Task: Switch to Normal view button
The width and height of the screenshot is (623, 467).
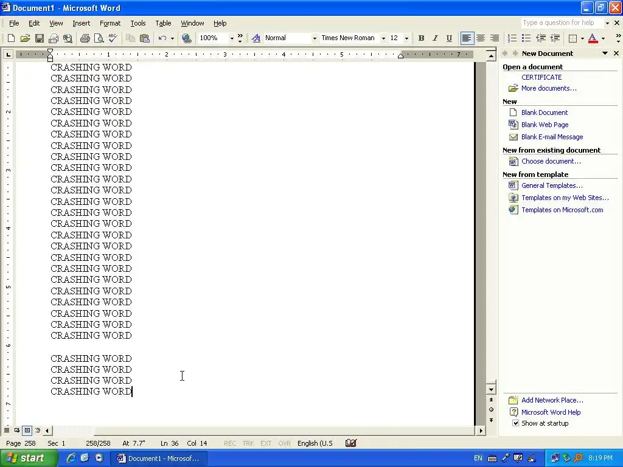Action: [x=7, y=430]
